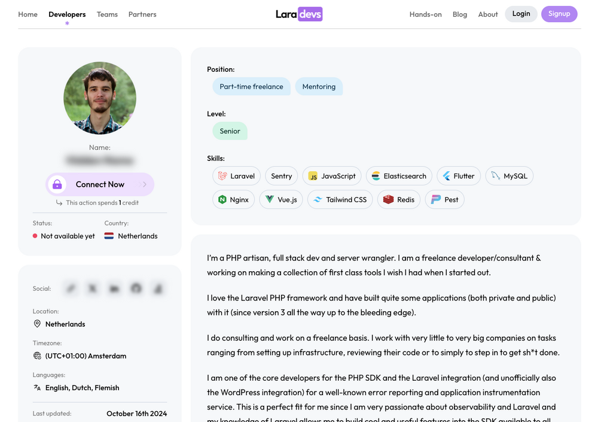The width and height of the screenshot is (598, 422).
Task: Click the Netherlands flag icon
Action: click(109, 236)
